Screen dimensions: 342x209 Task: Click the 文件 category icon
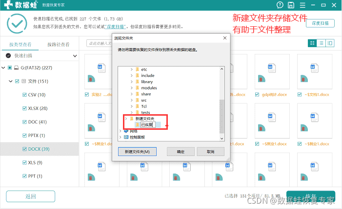point(24,81)
